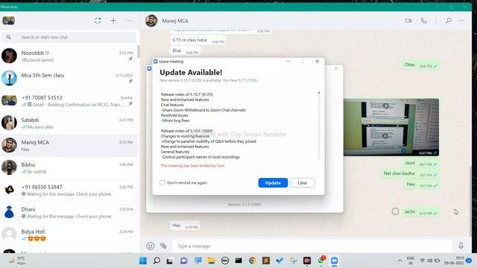Open the clock and date in system tray
Screen dimensions: 477x268
click(454, 261)
